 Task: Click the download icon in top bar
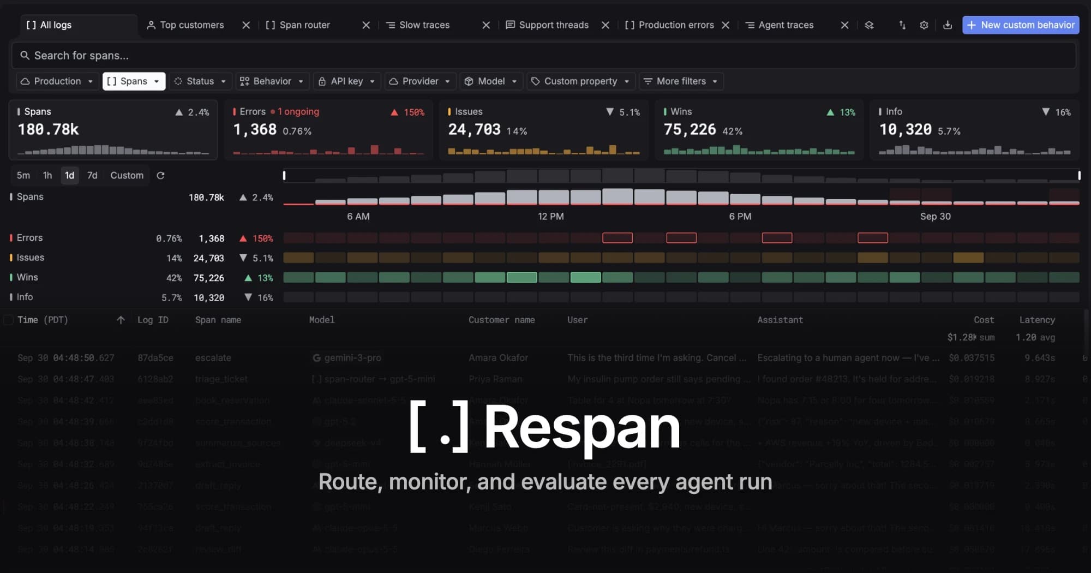point(948,25)
